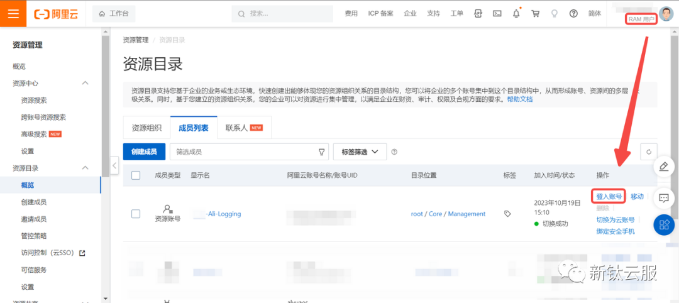Check the Ali-Logging row checkbox
This screenshot has width=679, height=303.
tap(136, 214)
